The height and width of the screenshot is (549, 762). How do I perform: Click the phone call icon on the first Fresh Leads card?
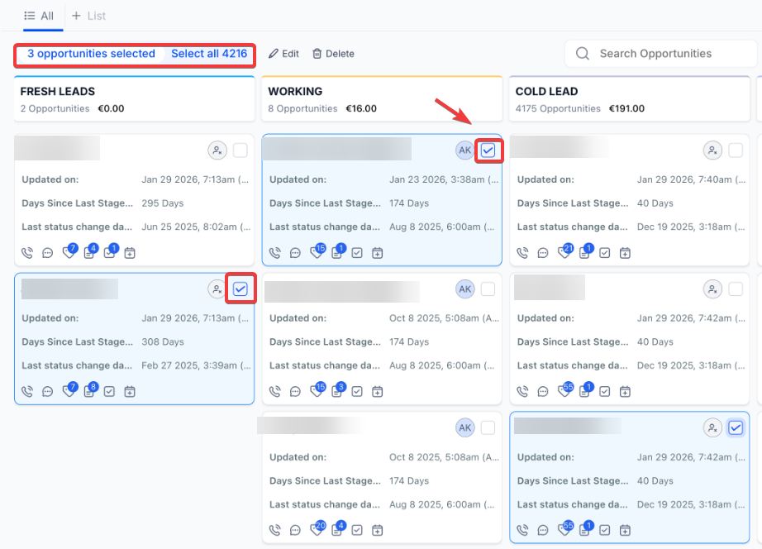pos(27,253)
